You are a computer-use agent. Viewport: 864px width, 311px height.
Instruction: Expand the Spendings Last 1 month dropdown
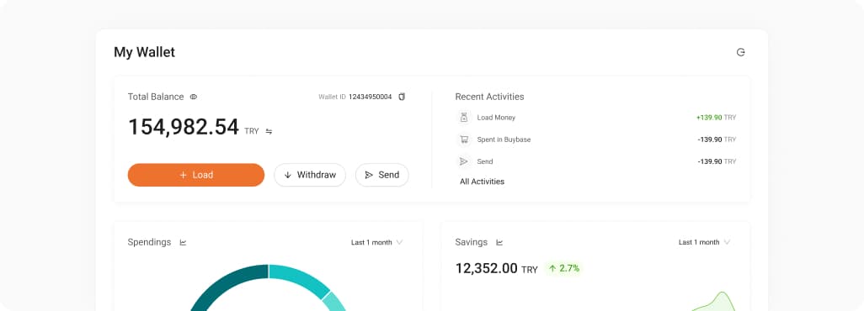[x=377, y=242]
